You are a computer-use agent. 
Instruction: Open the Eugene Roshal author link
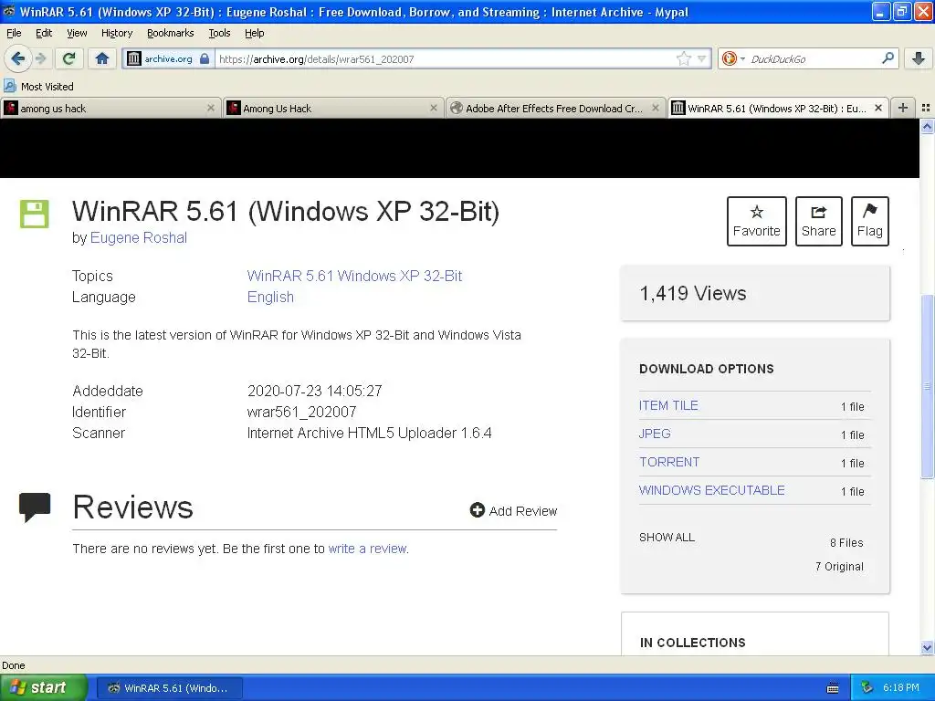[139, 238]
